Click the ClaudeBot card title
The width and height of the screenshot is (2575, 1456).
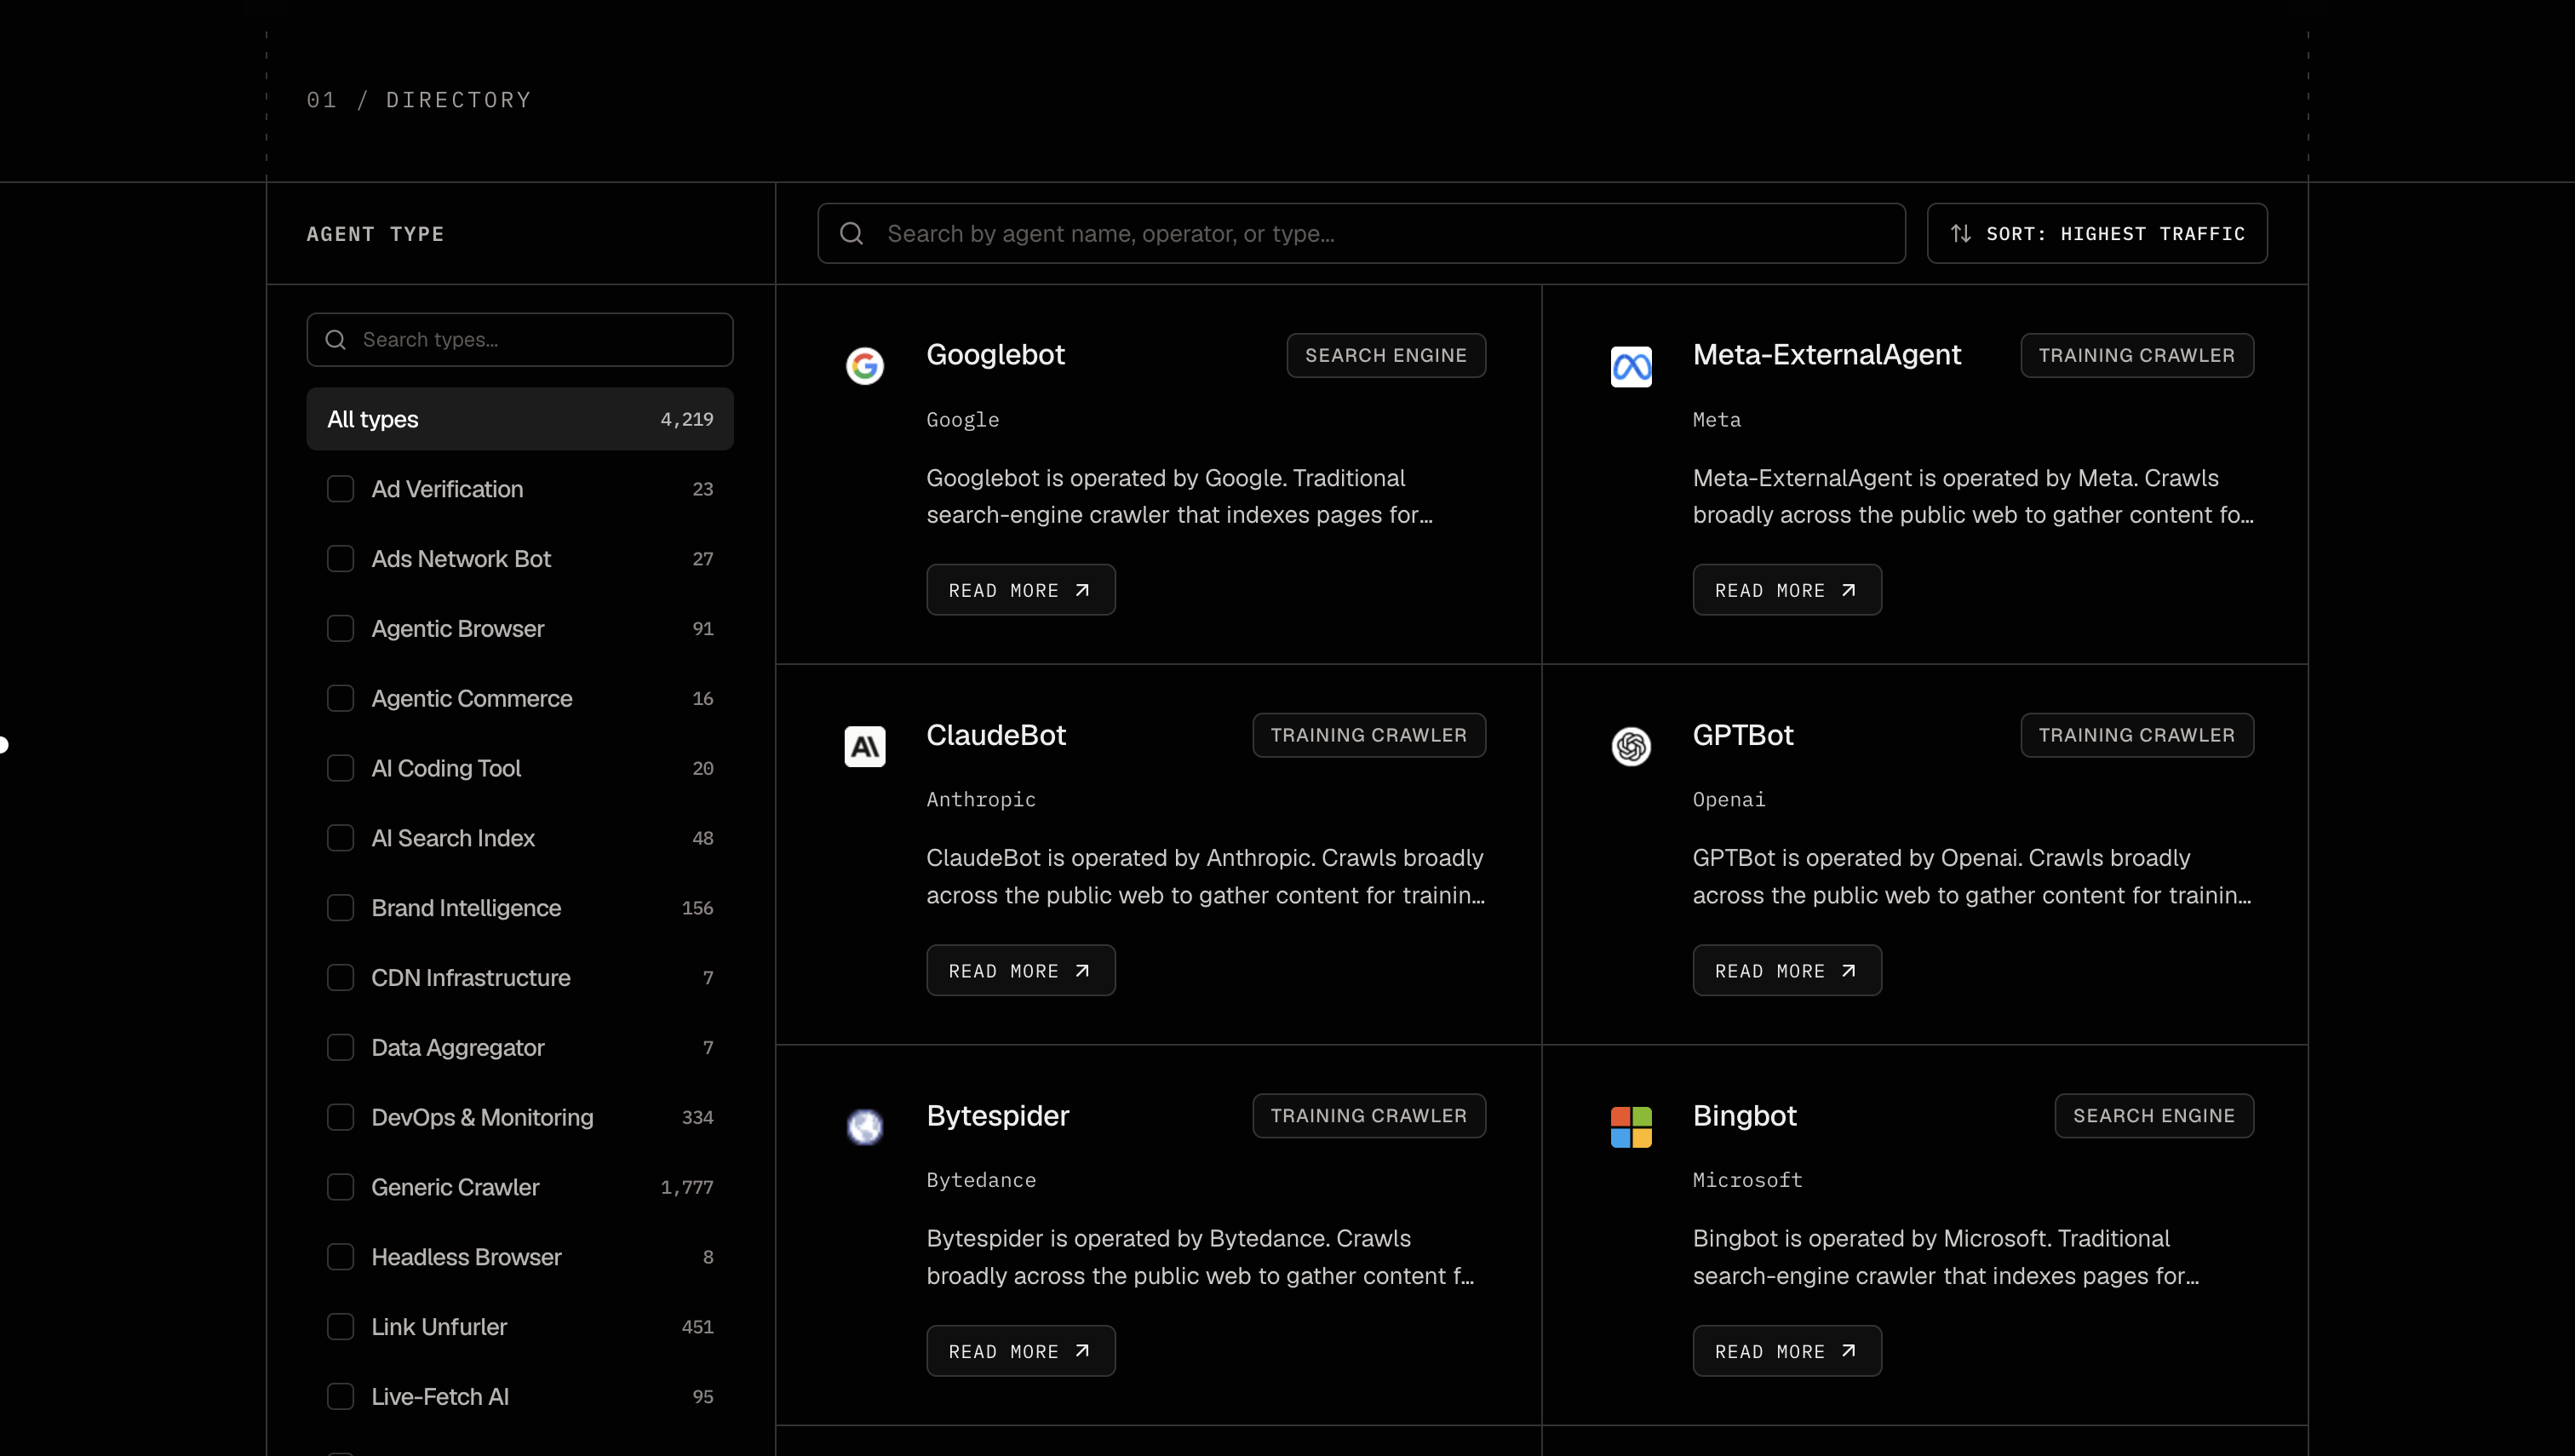pyautogui.click(x=996, y=735)
